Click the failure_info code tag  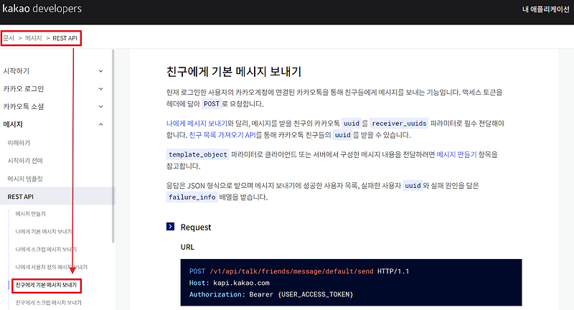192,197
